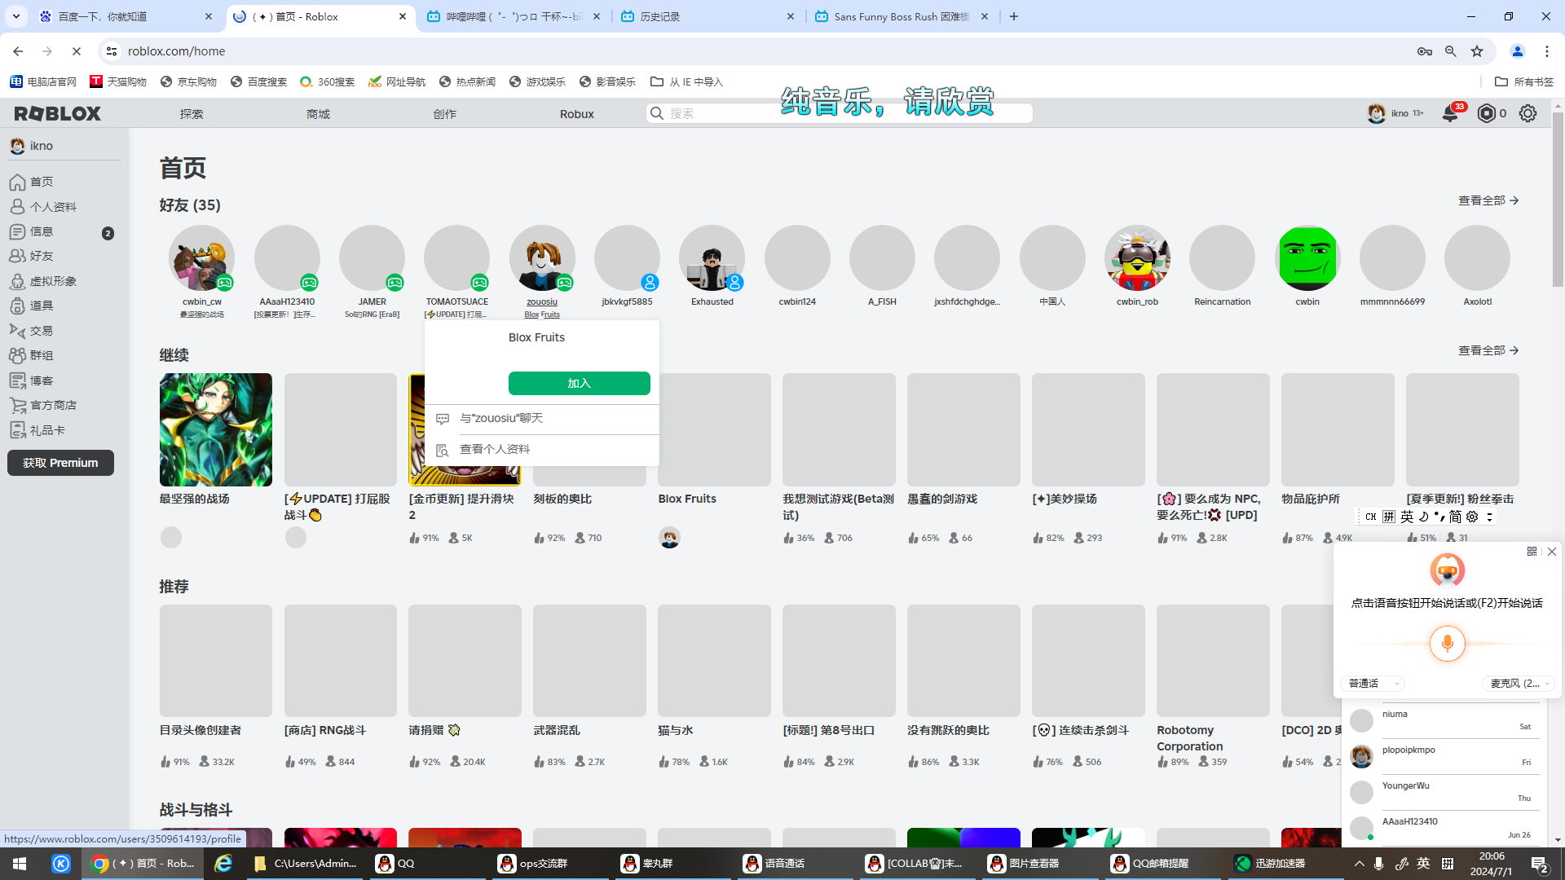Open cwbin_rob friend avatar

pyautogui.click(x=1137, y=257)
